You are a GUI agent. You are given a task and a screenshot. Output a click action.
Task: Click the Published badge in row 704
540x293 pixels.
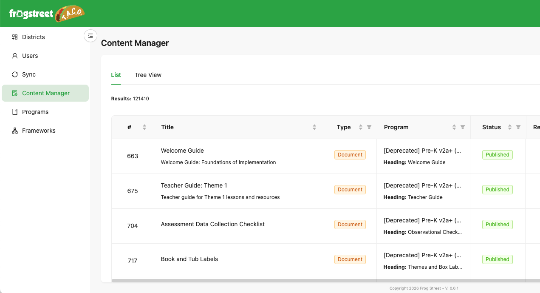(x=498, y=225)
